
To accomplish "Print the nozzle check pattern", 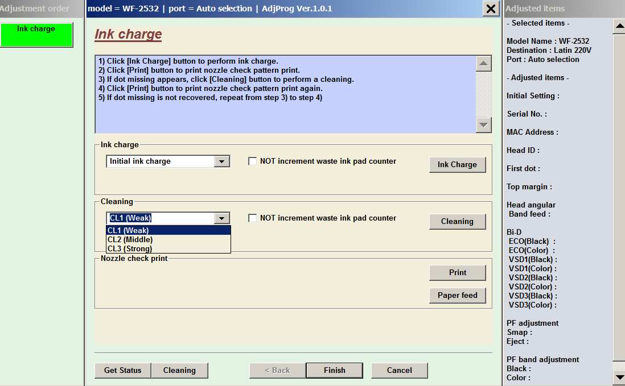I will (457, 273).
